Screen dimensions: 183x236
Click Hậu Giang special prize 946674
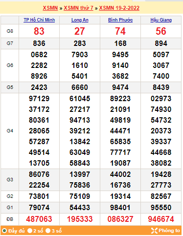coord(161,219)
